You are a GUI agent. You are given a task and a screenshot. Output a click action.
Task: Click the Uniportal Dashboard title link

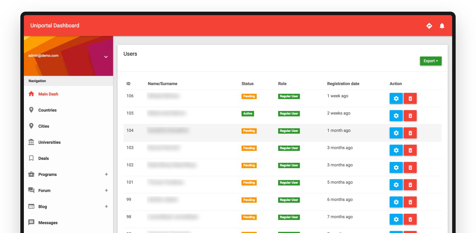[x=55, y=25]
